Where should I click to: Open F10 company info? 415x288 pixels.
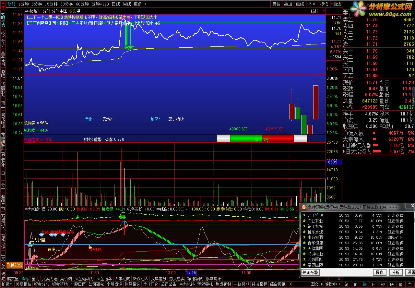click(x=312, y=4)
